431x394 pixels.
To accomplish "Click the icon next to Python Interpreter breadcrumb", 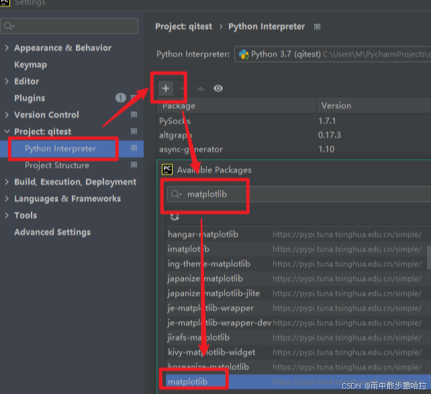I will coord(317,27).
